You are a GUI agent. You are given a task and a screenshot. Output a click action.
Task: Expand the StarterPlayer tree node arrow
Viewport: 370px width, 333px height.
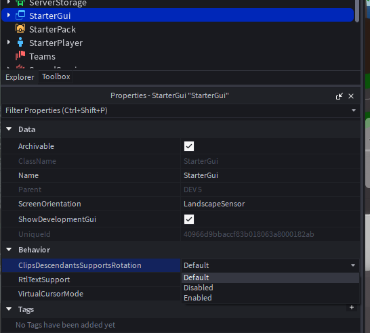9,42
